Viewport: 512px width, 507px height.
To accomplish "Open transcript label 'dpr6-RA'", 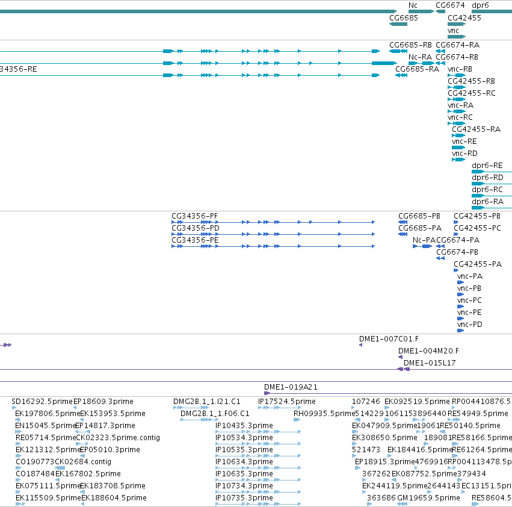I will pos(487,202).
